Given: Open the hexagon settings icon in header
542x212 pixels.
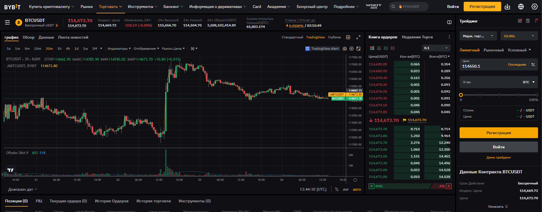Looking at the screenshot, I should [535, 7].
